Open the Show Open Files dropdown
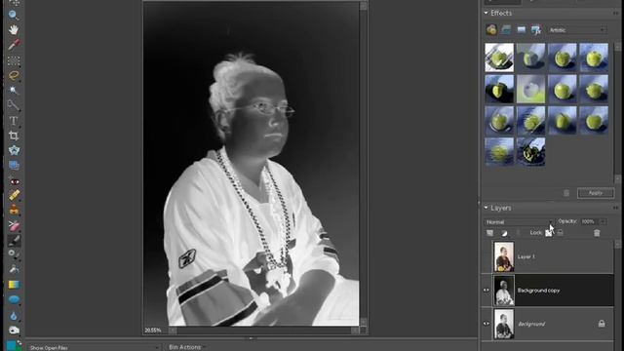 pyautogui.click(x=94, y=347)
